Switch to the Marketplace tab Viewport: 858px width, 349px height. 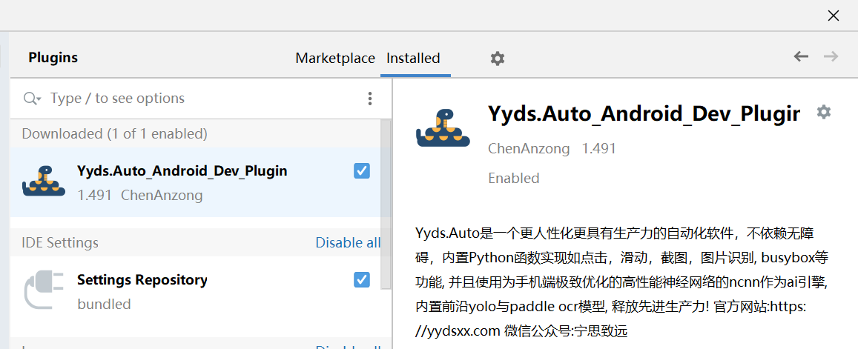335,58
